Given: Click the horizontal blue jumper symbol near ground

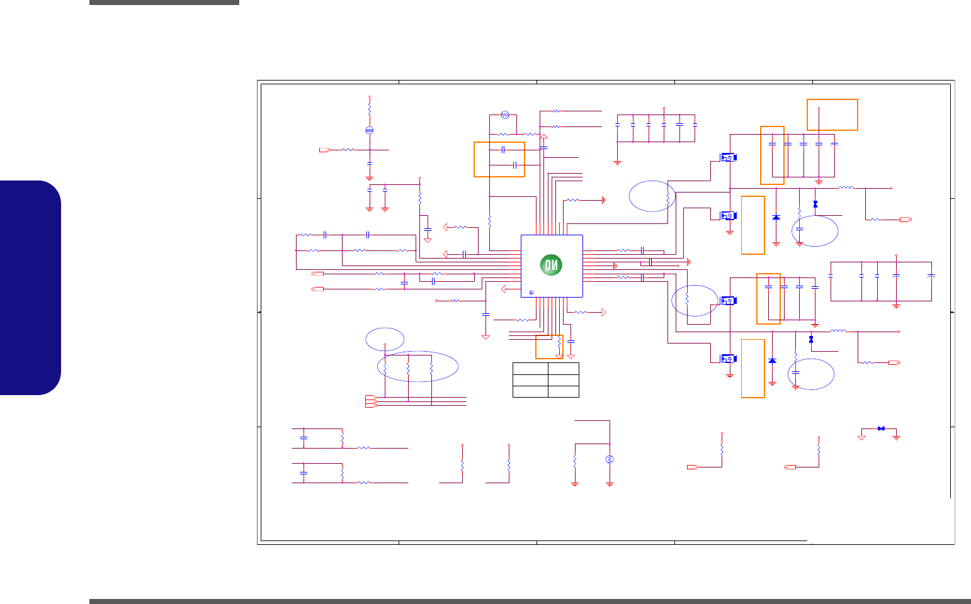Looking at the screenshot, I should pos(882,428).
